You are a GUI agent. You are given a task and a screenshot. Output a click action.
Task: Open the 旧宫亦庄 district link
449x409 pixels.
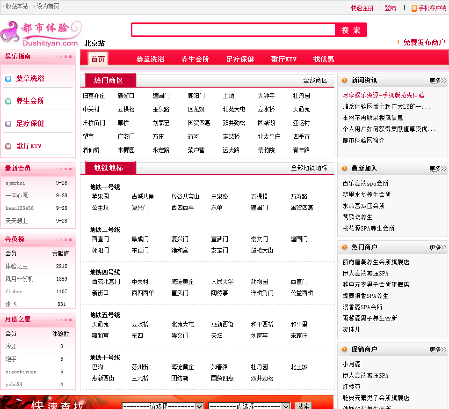coord(94,96)
